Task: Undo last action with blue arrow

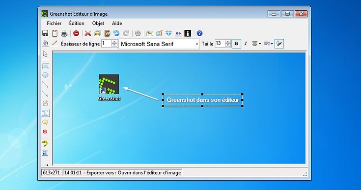Action: click(x=116, y=33)
